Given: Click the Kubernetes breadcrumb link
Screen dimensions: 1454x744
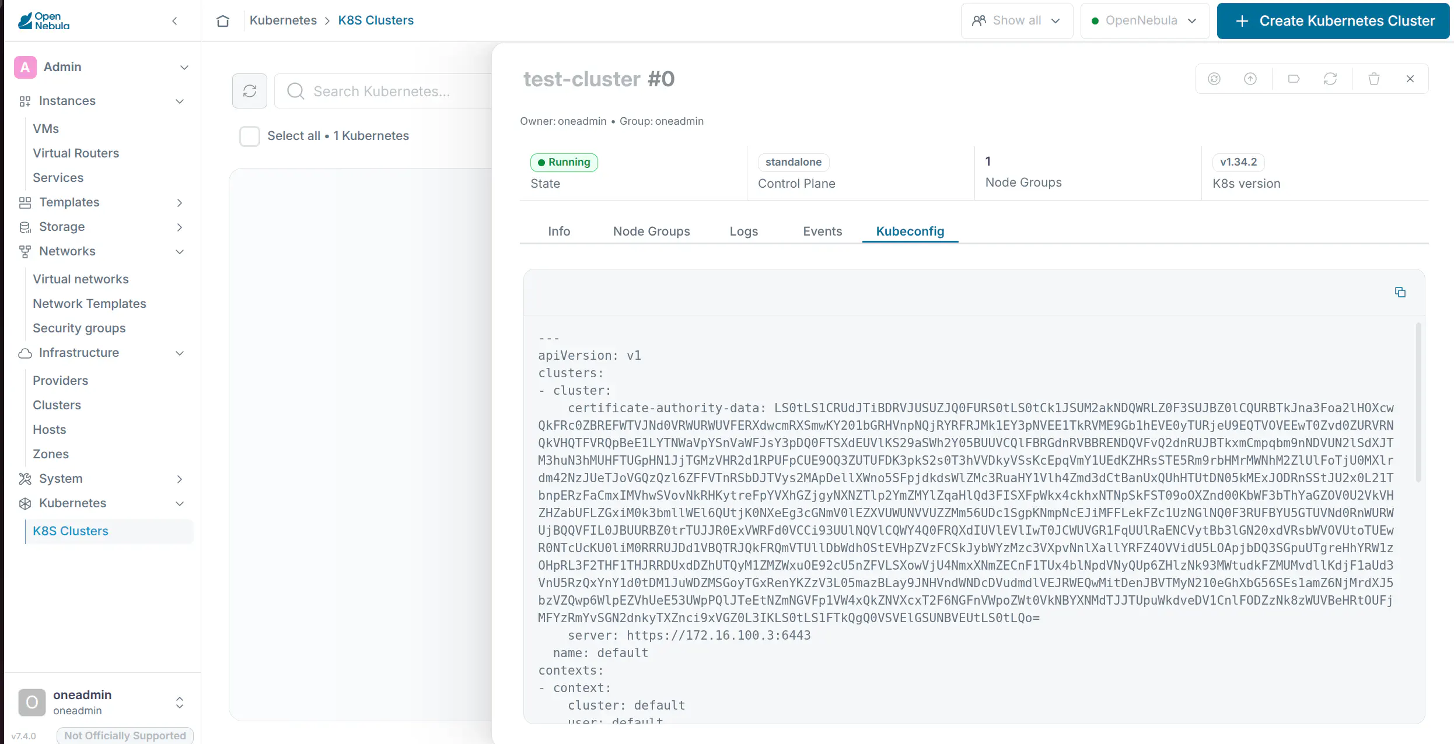Looking at the screenshot, I should (x=283, y=20).
